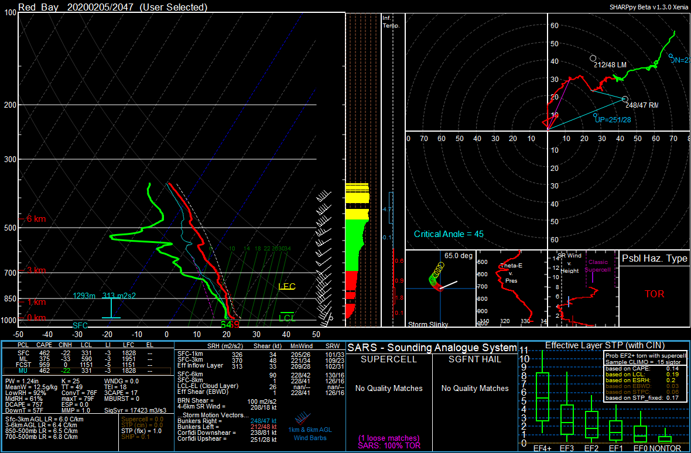Click the Classic Supercell label in SR wind plot
Image resolution: width=691 pixels, height=453 pixels.
(x=599, y=266)
